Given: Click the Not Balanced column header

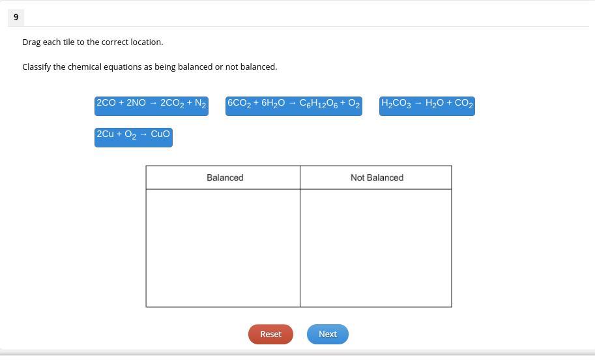Looking at the screenshot, I should tap(376, 177).
